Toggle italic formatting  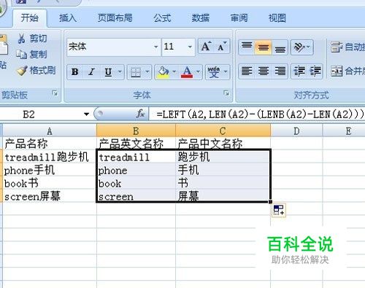(x=91, y=72)
